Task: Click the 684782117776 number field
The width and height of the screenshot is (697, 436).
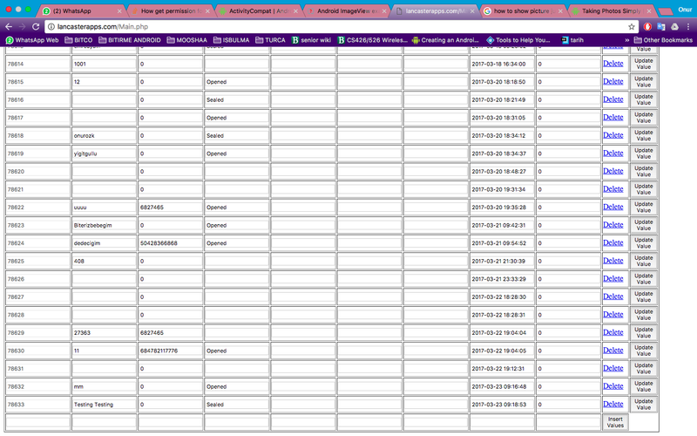Action: point(170,351)
